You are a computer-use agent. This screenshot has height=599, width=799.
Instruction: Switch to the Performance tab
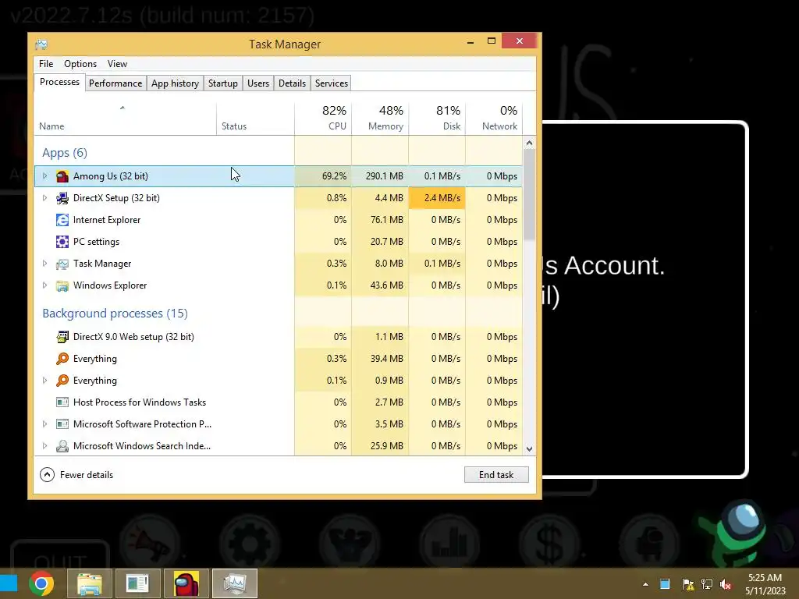pos(115,83)
